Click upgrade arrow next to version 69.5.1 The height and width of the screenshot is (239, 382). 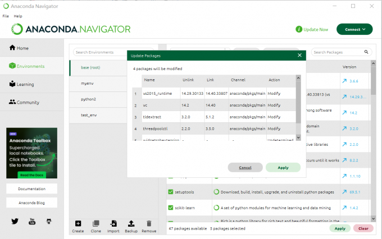(x=344, y=192)
